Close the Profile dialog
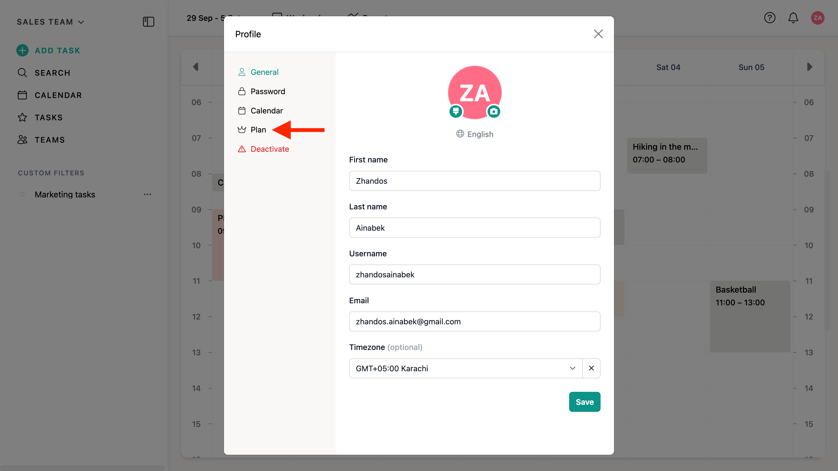The height and width of the screenshot is (471, 838). (598, 34)
